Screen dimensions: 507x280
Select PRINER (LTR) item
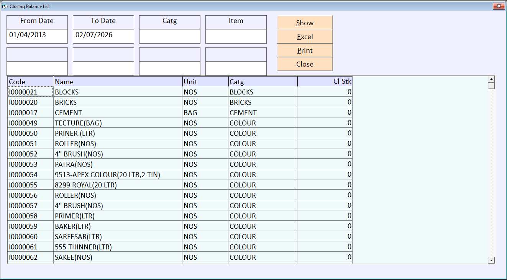pyautogui.click(x=118, y=133)
